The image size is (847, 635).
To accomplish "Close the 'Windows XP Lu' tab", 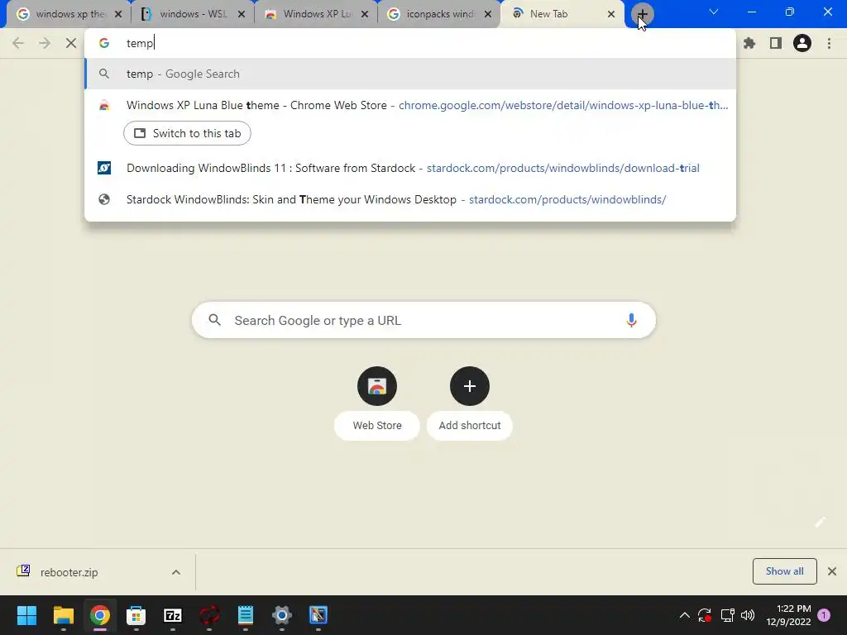I will tap(365, 14).
